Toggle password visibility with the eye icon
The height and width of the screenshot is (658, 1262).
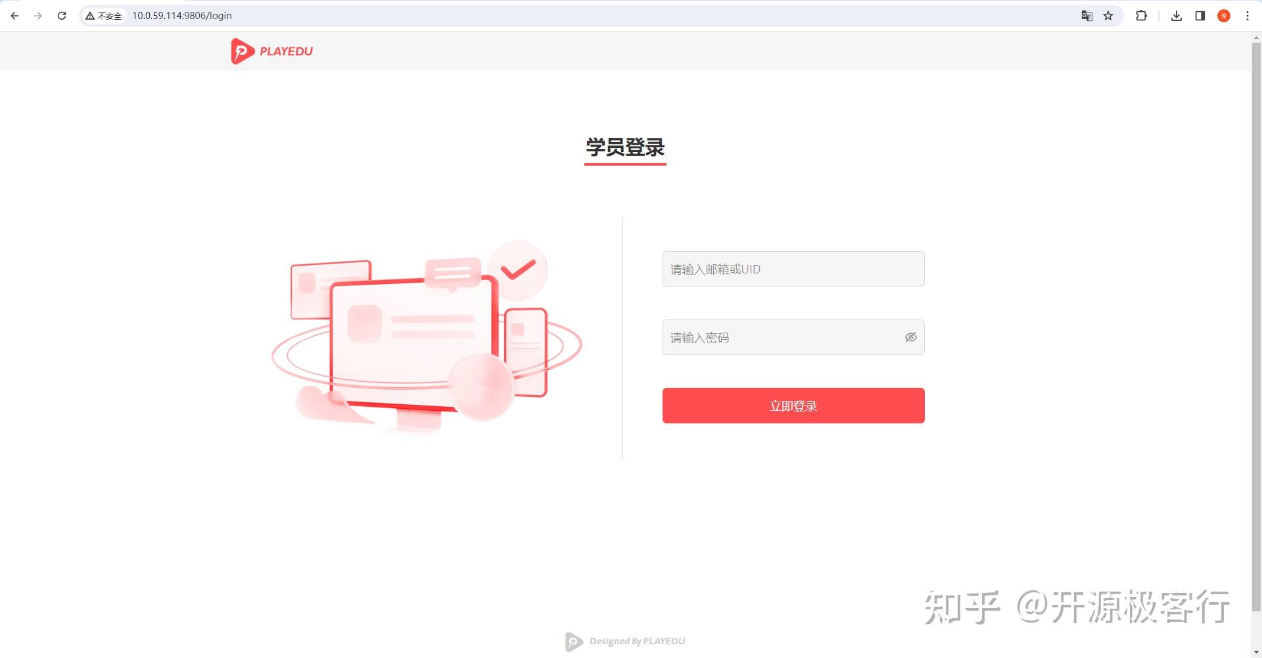[910, 337]
